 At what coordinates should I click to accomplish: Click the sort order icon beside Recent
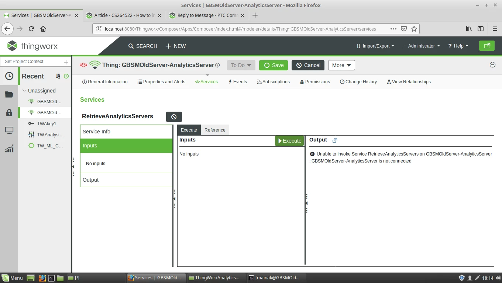tap(58, 76)
